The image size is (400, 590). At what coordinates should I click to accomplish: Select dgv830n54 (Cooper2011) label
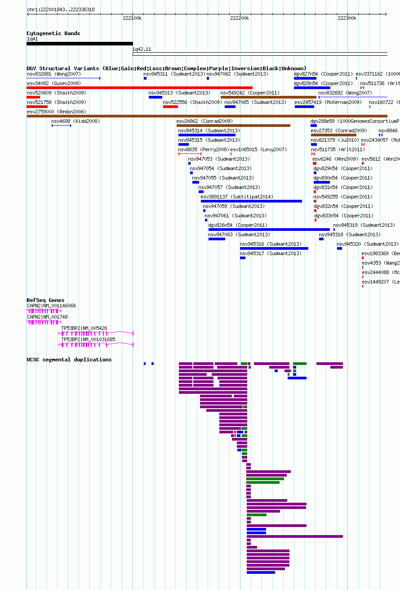coord(343,178)
